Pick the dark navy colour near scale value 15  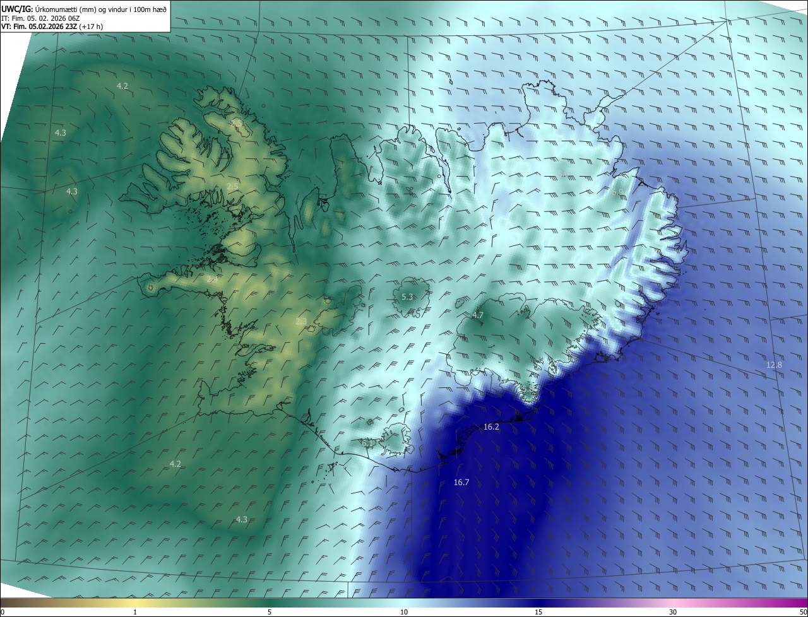click(538, 603)
